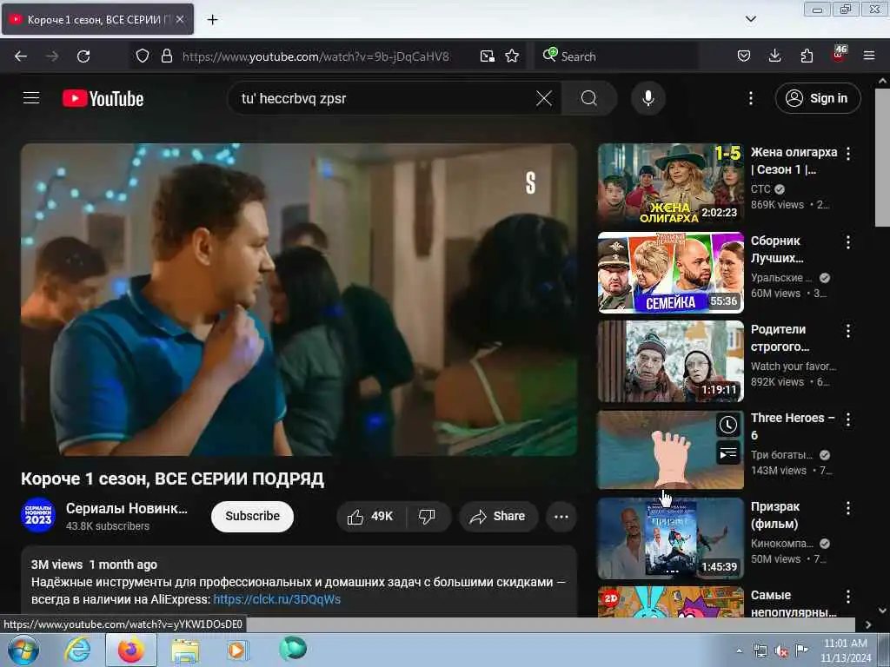890x667 pixels.
Task: Open the Firefox downloads panel
Action: (774, 56)
